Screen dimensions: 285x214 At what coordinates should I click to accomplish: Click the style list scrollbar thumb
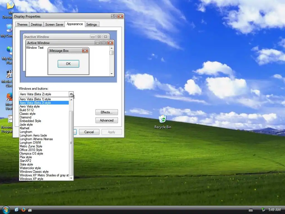pyautogui.click(x=71, y=143)
